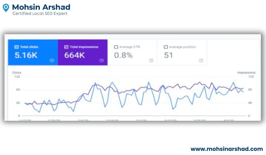Image resolution: width=266 pixels, height=155 pixels.
Task: Uncheck the Total impressions checkbox
Action: tap(66, 47)
